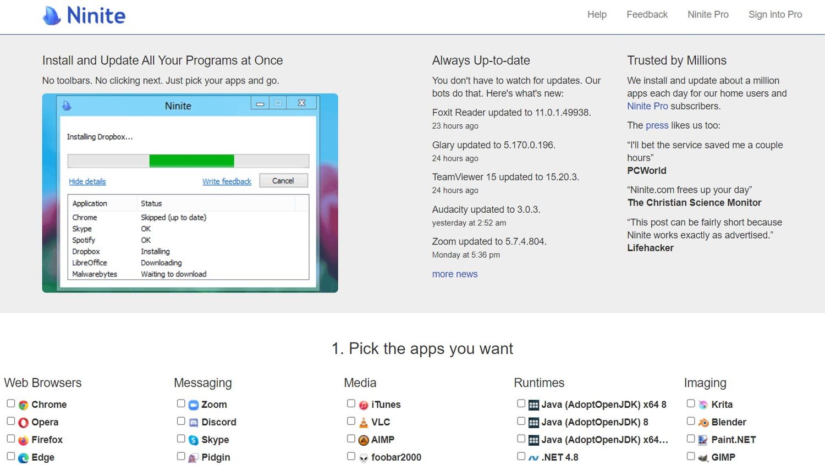Viewport: 825px width, 465px height.
Task: Click the Firefox browser icon
Action: click(23, 440)
